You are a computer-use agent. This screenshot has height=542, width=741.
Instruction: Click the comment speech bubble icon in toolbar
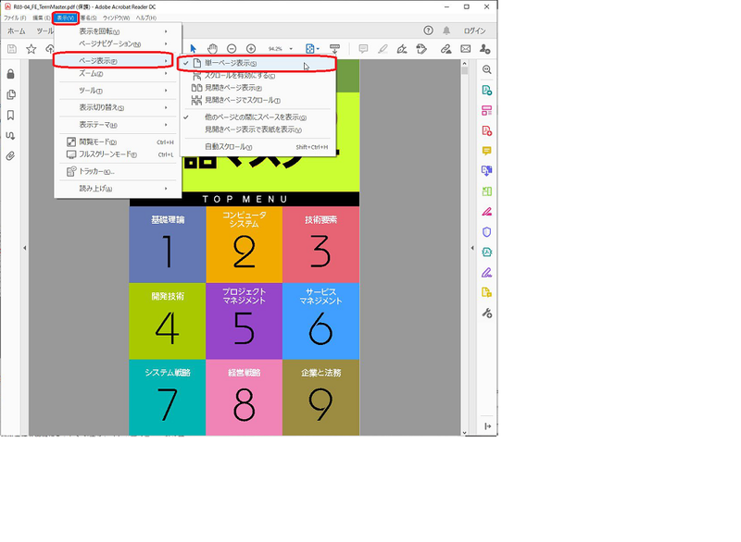coord(363,49)
